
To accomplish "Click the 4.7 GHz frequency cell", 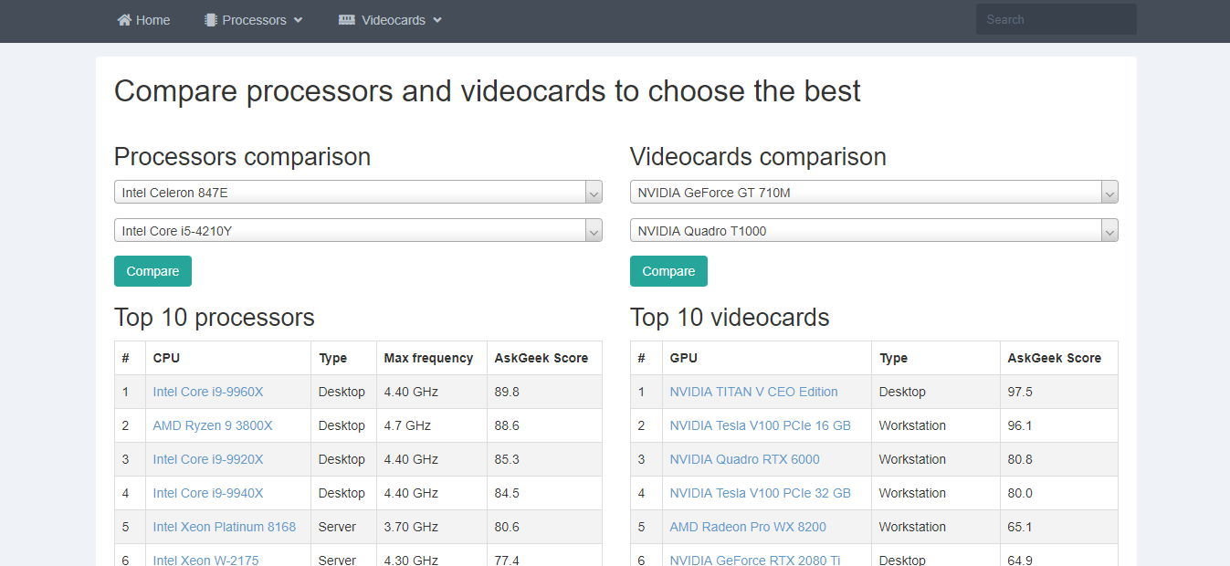I will [x=431, y=425].
